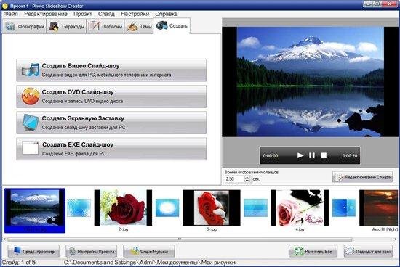Click the 4.jpg file name label
This screenshot has width=400, height=267.
300,229
